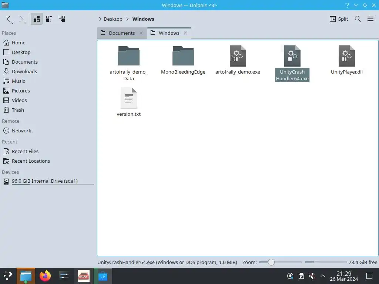Select version.txt file icon
The height and width of the screenshot is (284, 379).
pos(128,98)
